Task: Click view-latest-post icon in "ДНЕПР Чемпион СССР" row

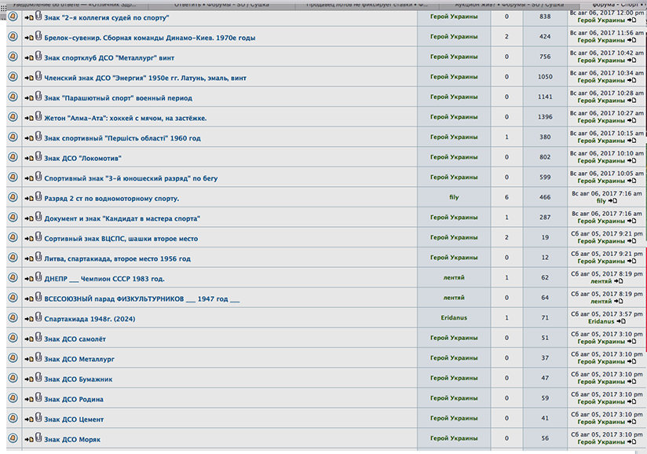Action: pos(619,281)
